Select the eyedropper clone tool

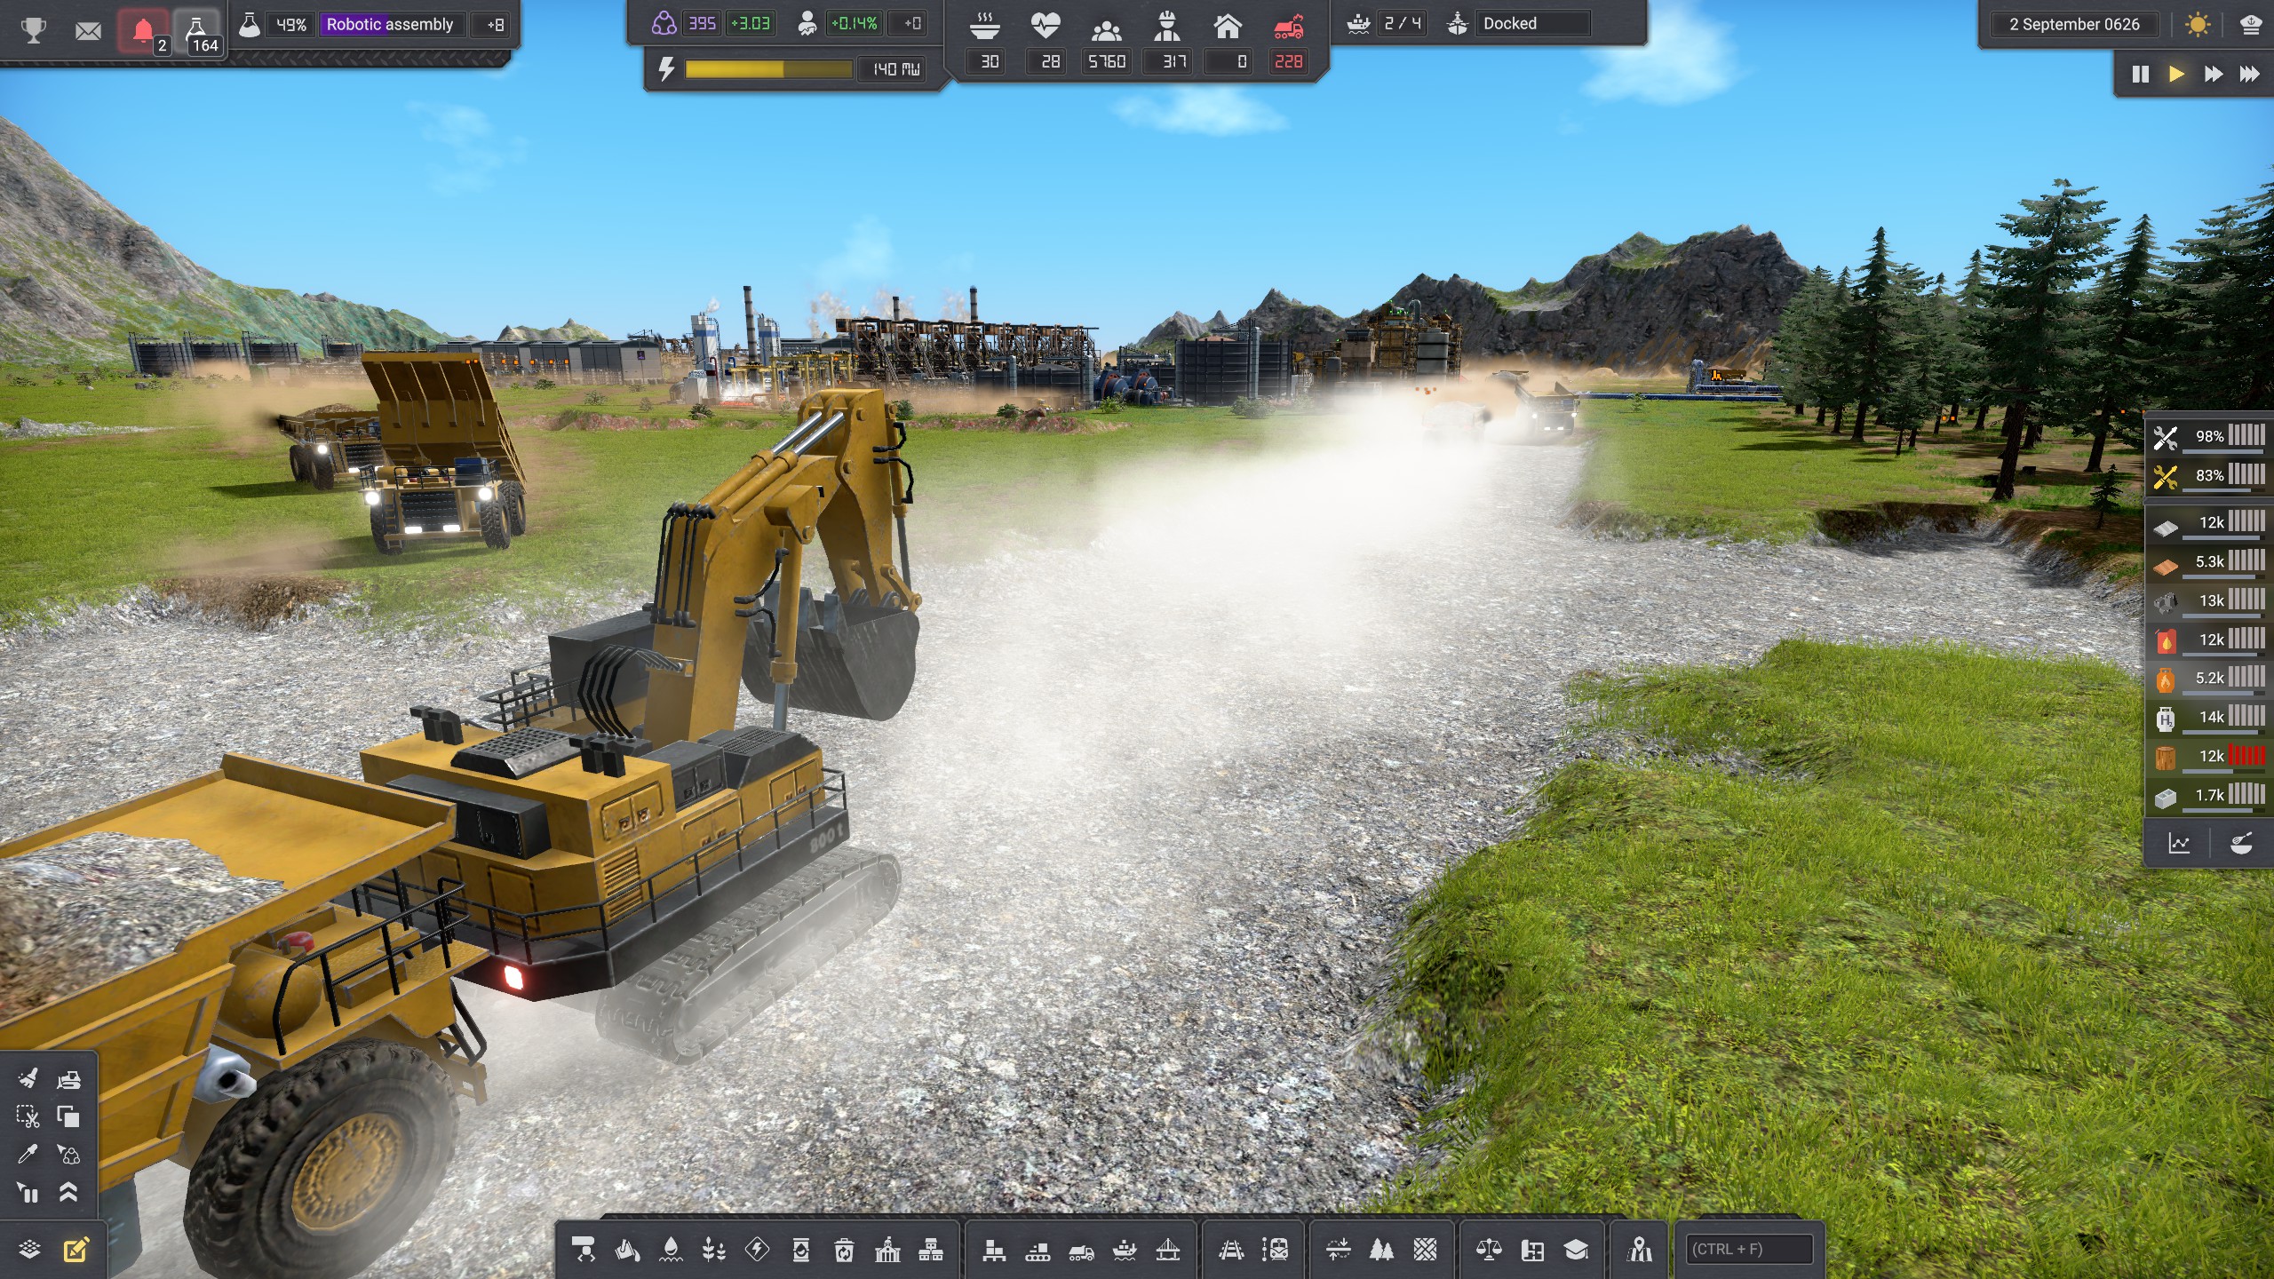[28, 1154]
